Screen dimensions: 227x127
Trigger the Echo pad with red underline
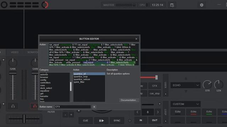click(x=193, y=112)
